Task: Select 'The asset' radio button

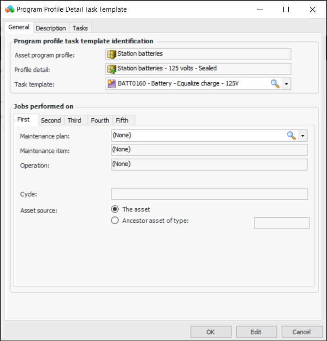Action: pos(115,209)
